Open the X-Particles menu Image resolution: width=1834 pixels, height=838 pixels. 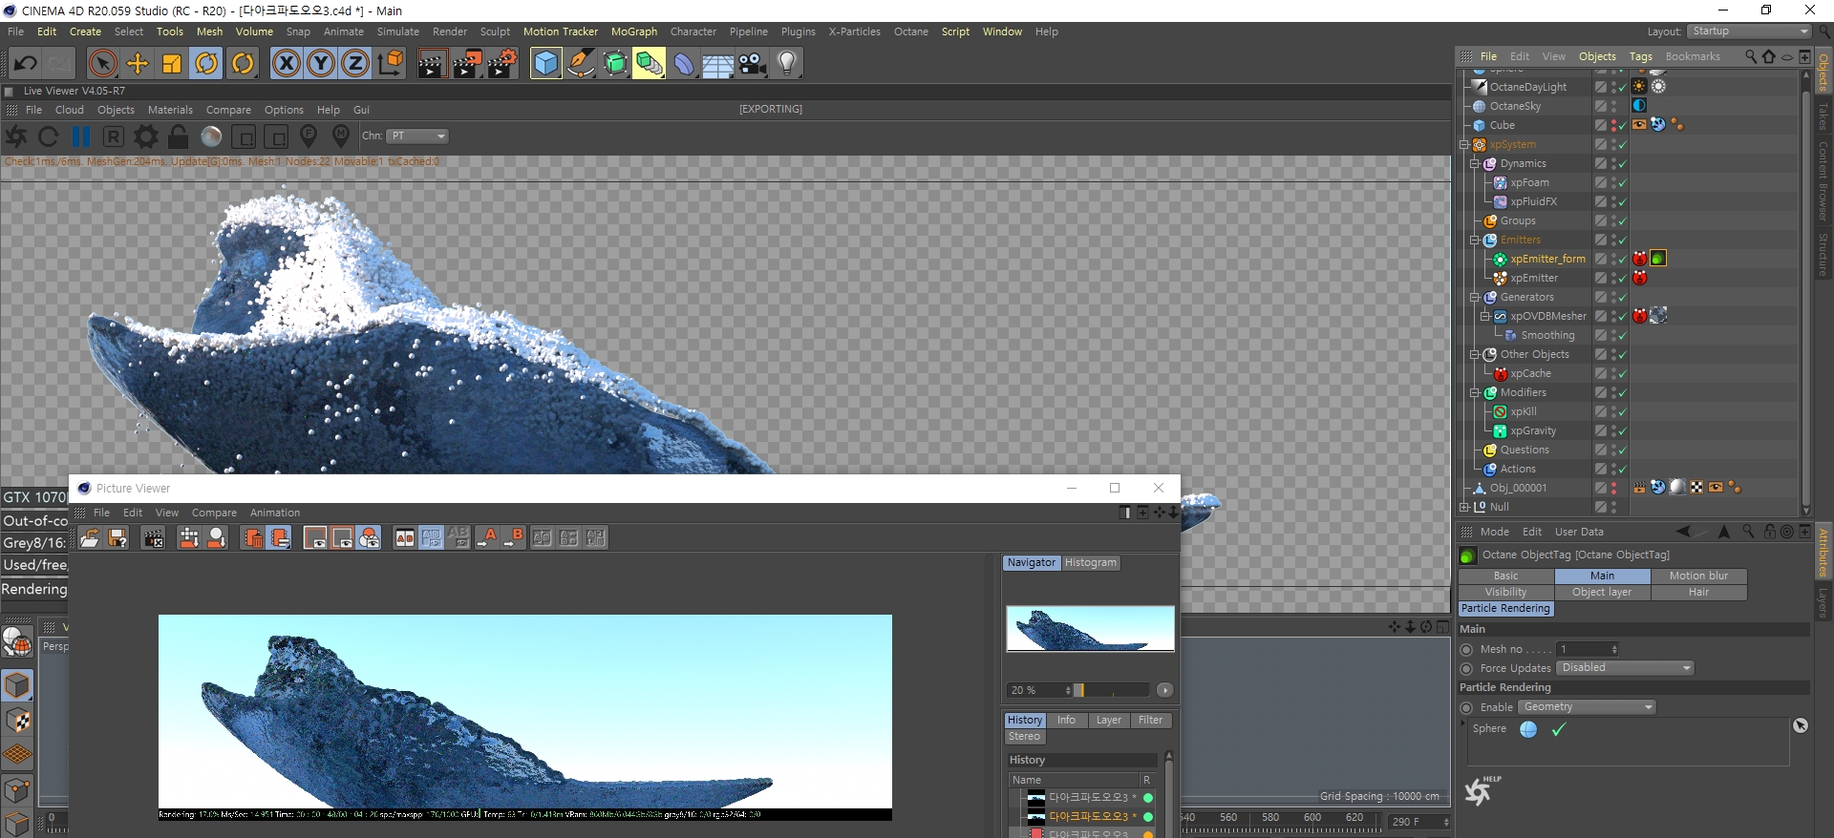click(854, 31)
